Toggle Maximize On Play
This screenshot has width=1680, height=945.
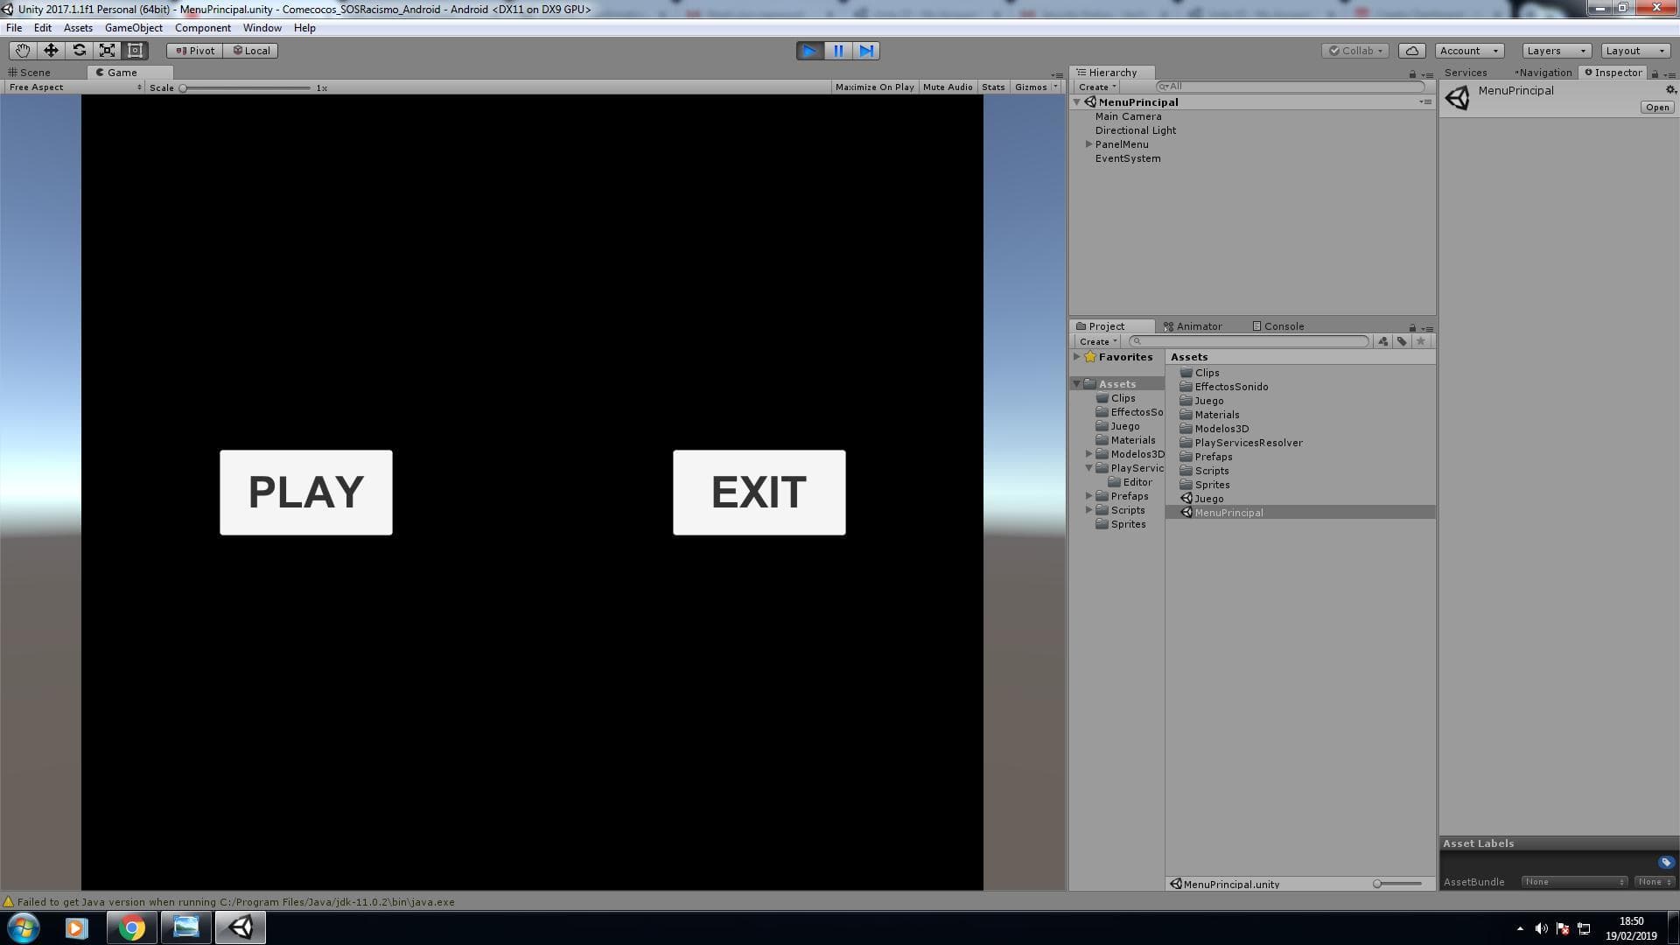(874, 87)
